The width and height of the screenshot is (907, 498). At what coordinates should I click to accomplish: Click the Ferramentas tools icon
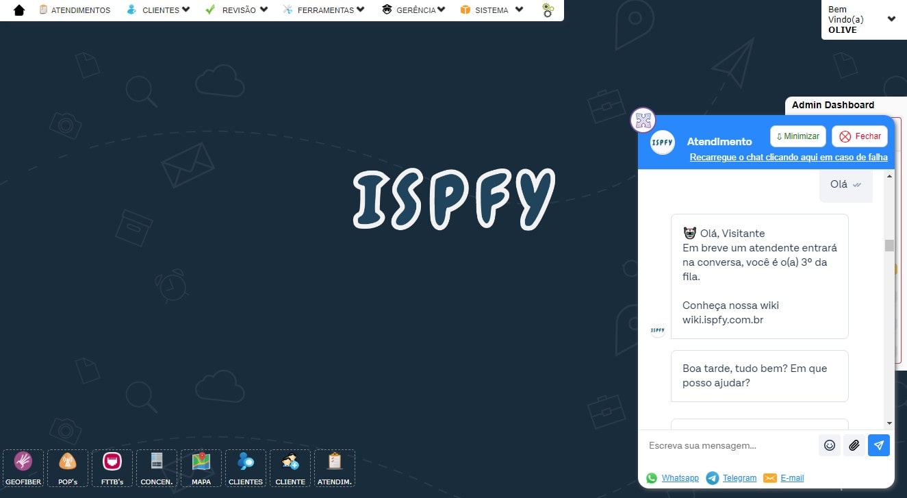288,10
